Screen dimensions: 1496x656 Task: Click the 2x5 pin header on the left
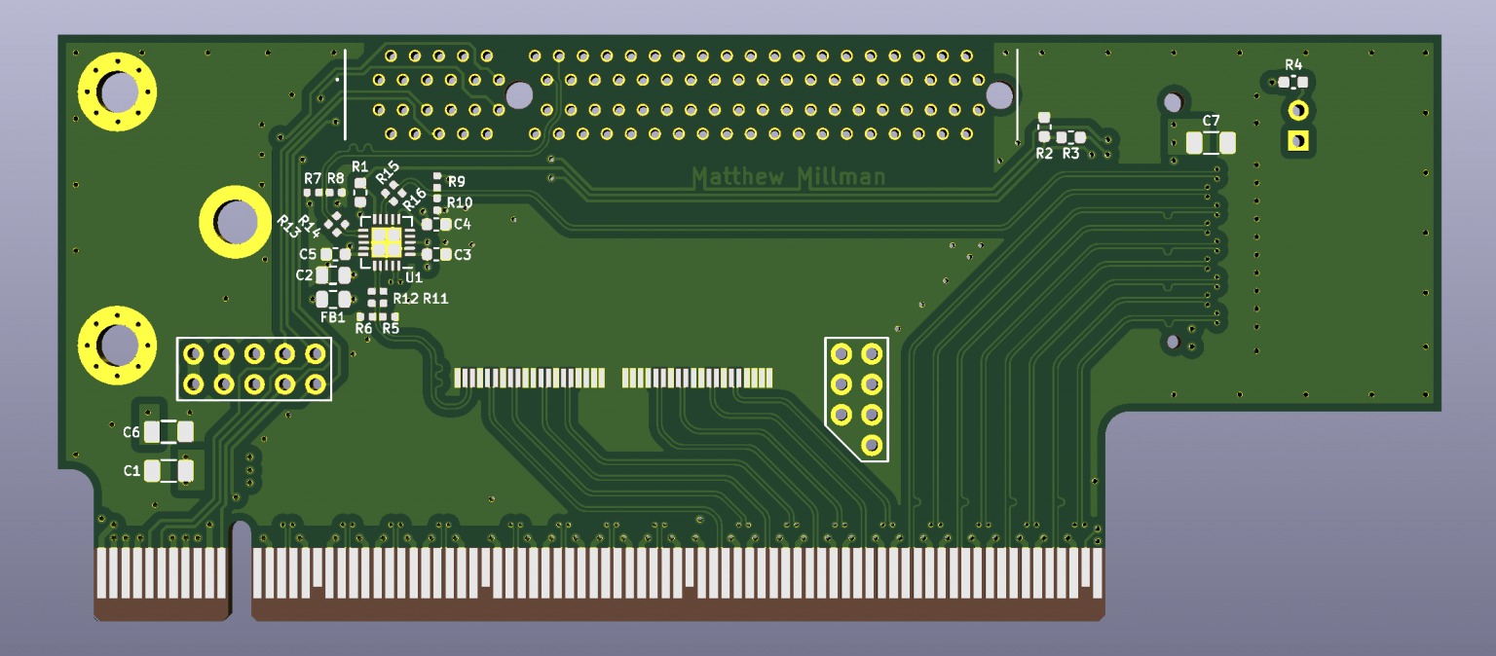click(x=254, y=369)
